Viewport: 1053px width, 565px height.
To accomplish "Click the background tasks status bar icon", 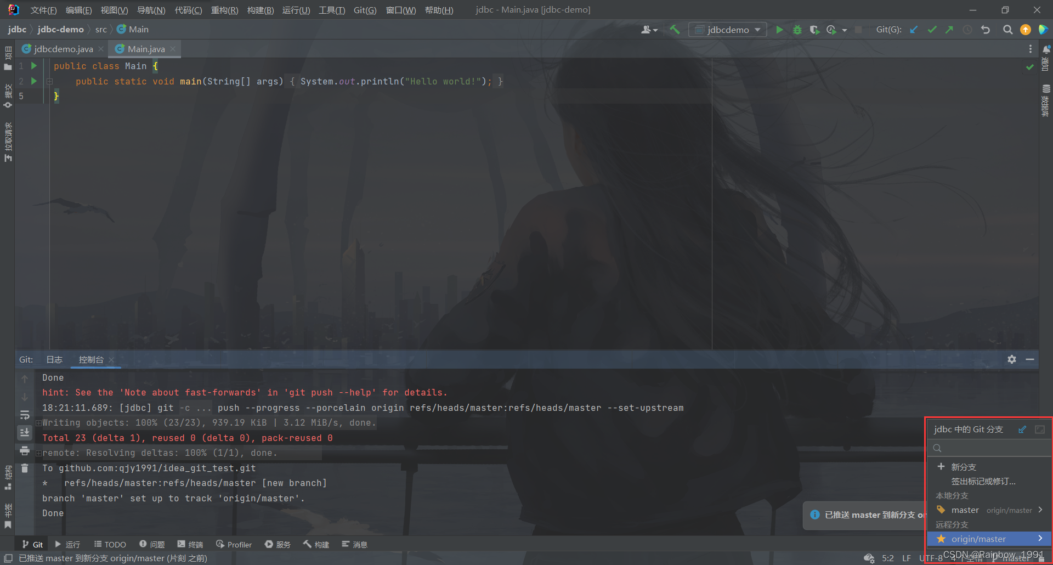I will click(x=869, y=558).
